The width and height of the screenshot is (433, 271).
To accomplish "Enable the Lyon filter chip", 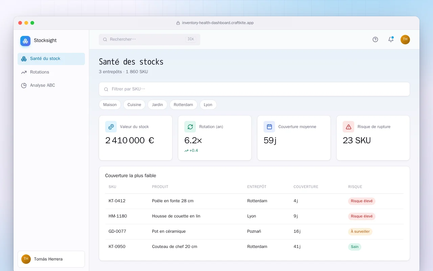I will 208,105.
